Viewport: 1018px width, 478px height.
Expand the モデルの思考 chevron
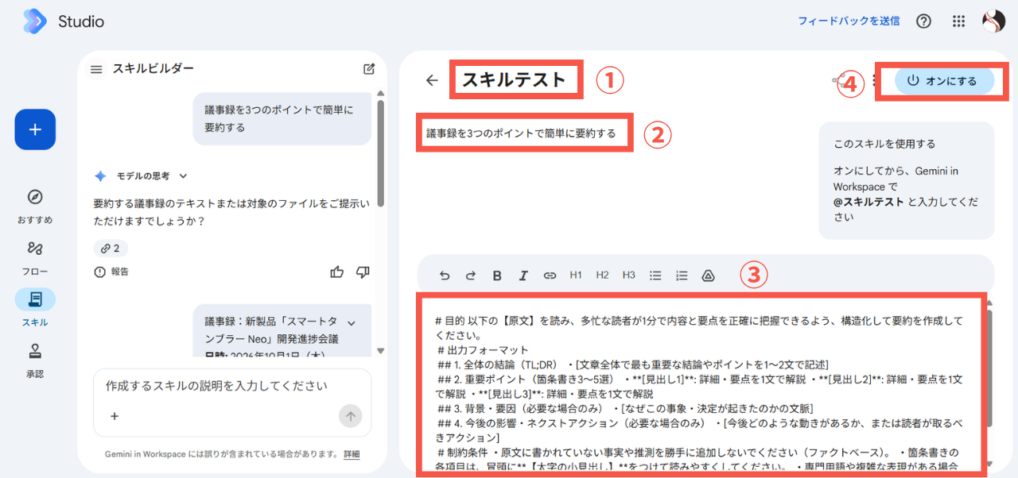click(x=183, y=176)
